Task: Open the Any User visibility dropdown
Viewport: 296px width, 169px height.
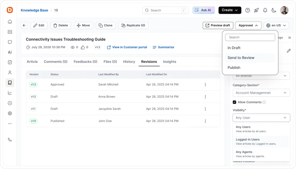Action: (261, 118)
